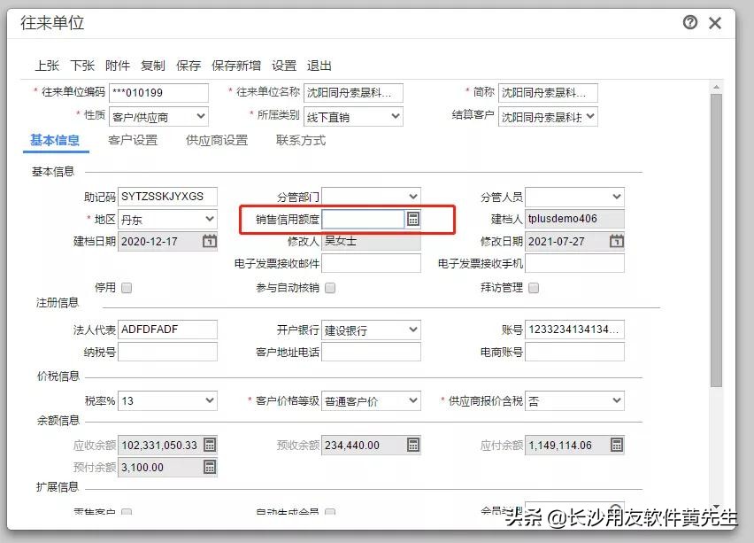
Task: Enable 参与自动核销 checkbox
Action: (330, 288)
